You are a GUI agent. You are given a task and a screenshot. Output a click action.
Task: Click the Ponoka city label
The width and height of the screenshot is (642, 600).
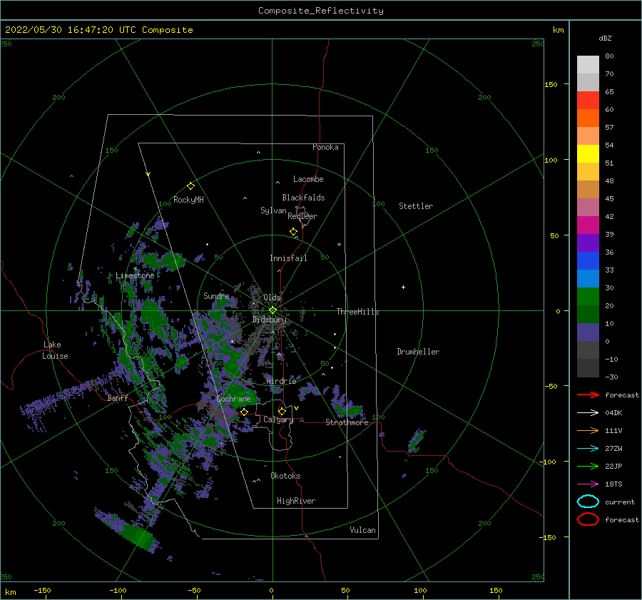point(325,147)
